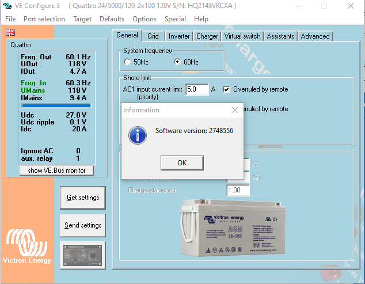Viewport: 365px width, 284px height.
Task: Switch to the Advanced tab
Action: [x=315, y=36]
